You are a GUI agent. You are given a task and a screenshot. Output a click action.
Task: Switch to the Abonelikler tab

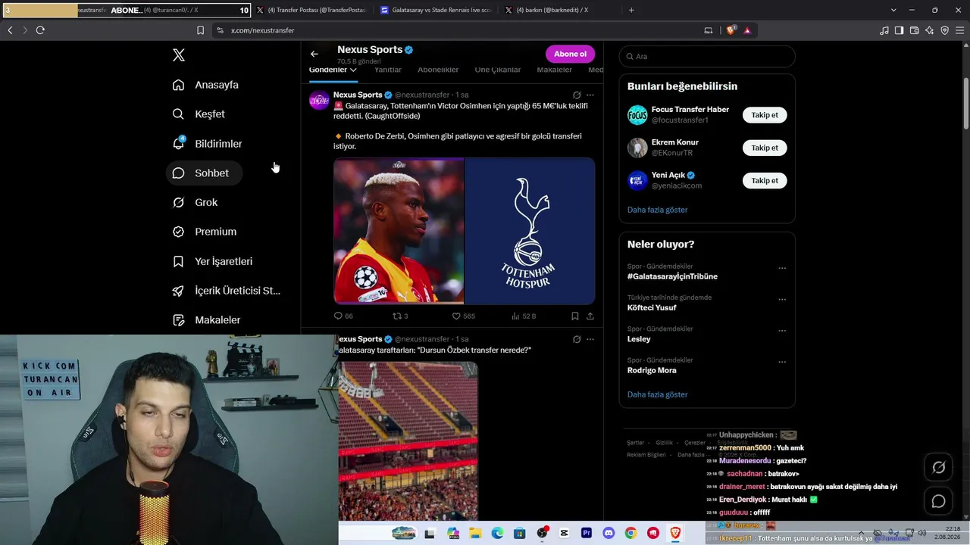click(x=438, y=70)
